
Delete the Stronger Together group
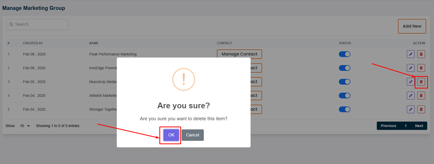(421, 109)
